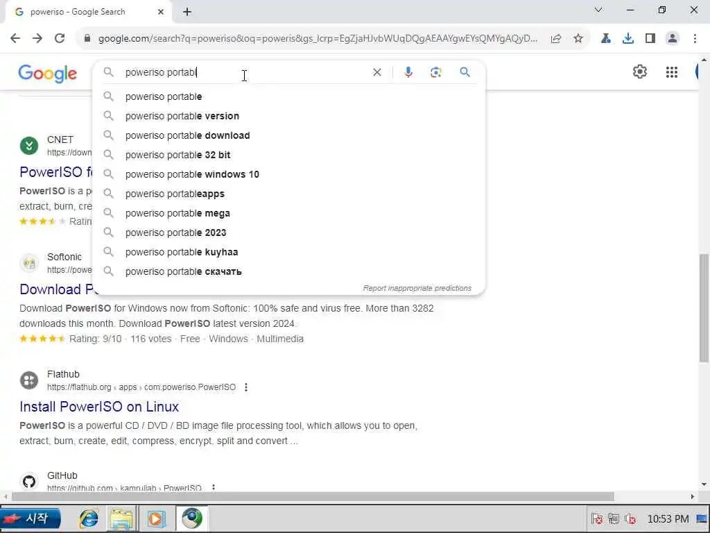The height and width of the screenshot is (533, 710).
Task: Open the flathub.org URL breadcrumb
Action: click(x=141, y=387)
